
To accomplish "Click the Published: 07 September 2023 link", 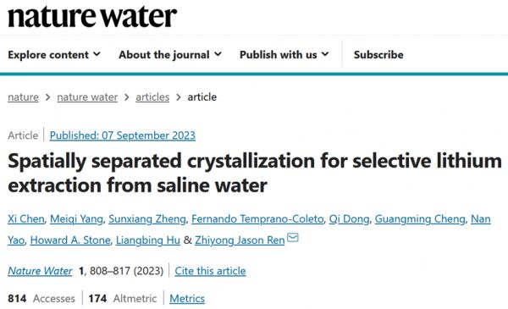I will pyautogui.click(x=123, y=135).
